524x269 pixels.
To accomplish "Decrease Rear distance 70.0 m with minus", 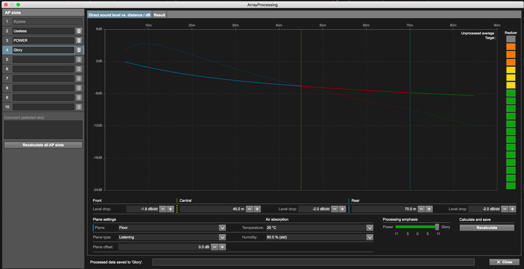I will (422, 209).
